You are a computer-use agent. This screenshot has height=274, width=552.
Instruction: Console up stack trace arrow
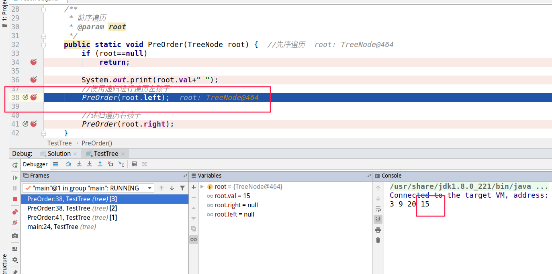(378, 188)
